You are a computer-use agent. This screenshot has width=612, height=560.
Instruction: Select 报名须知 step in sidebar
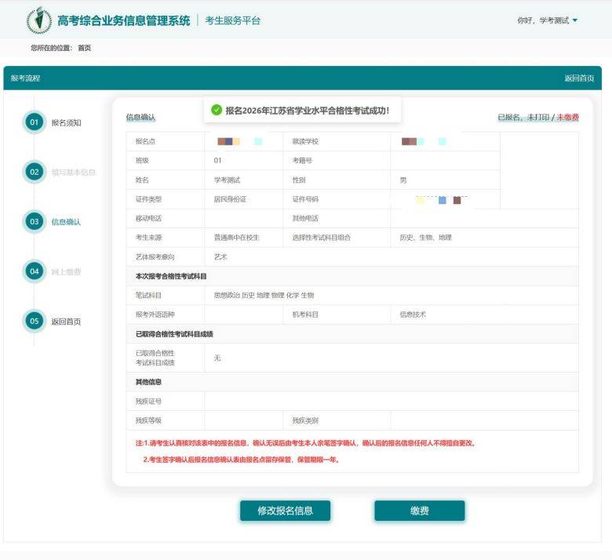(x=66, y=123)
